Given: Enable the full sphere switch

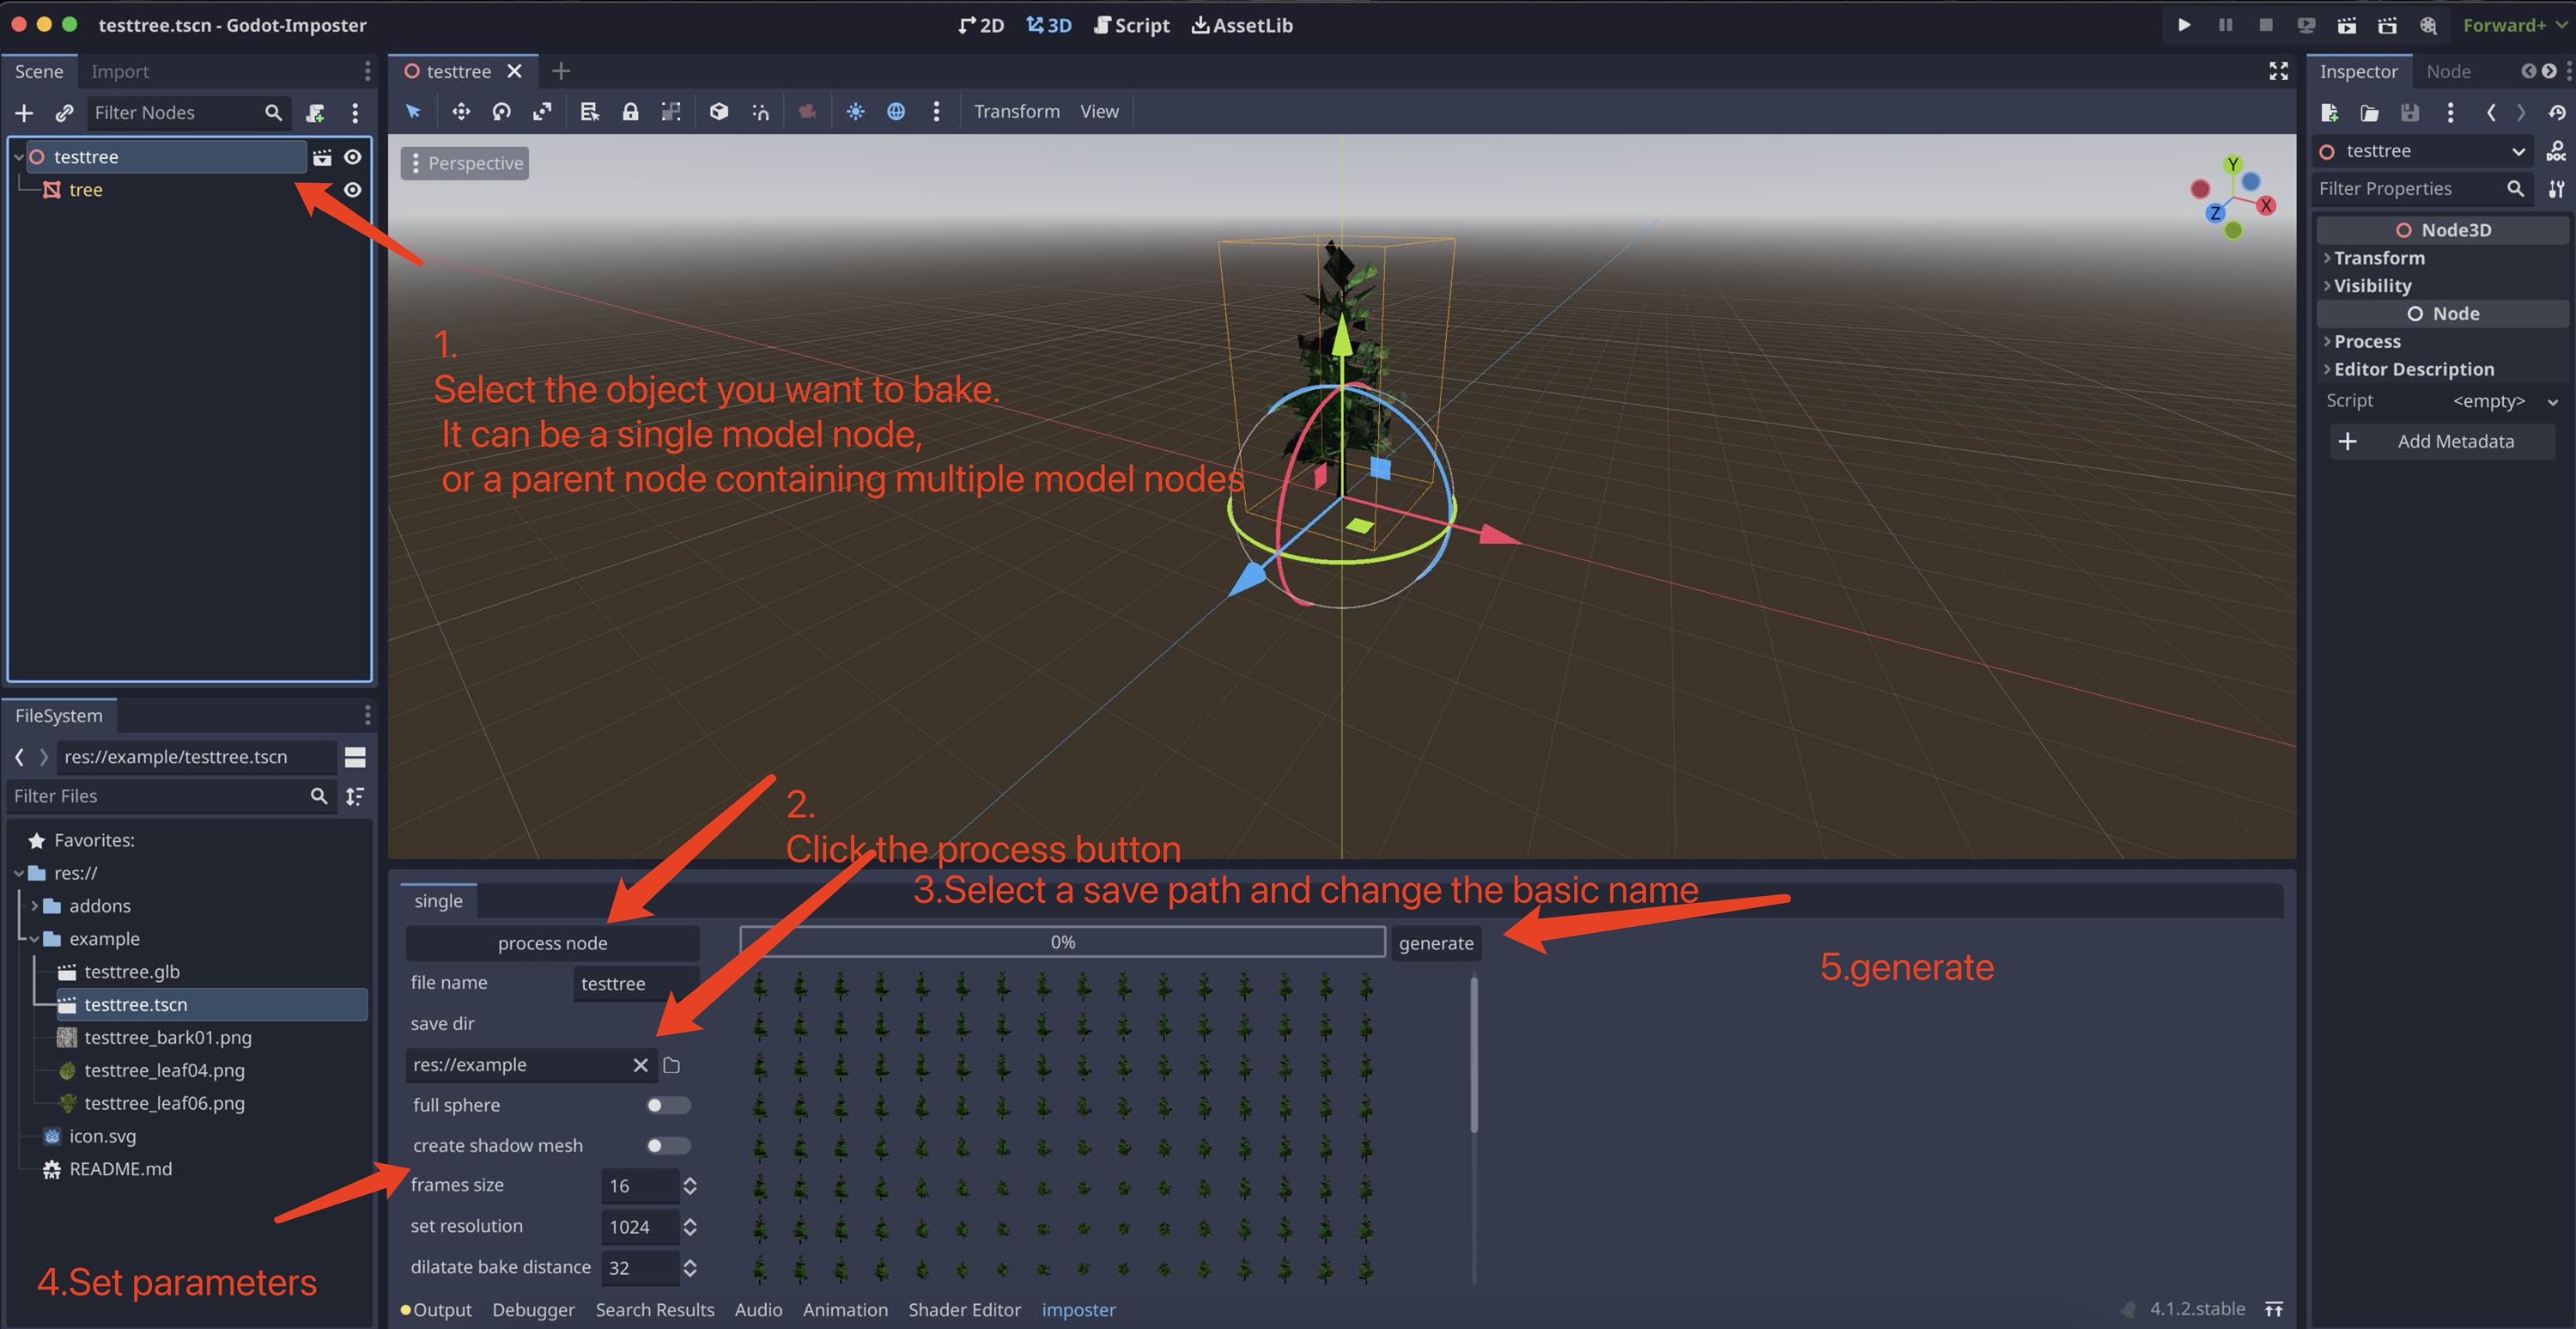Looking at the screenshot, I should click(667, 1105).
